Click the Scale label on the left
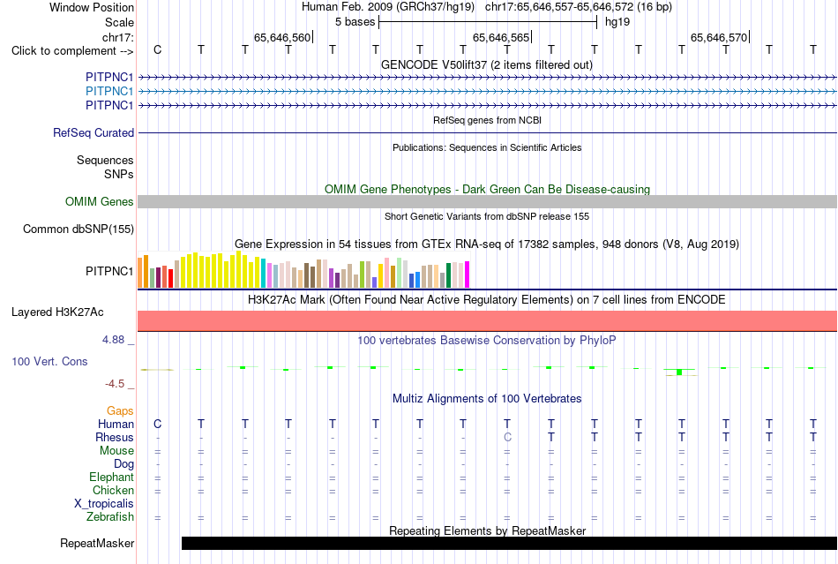This screenshot has height=564, width=838. coord(120,22)
